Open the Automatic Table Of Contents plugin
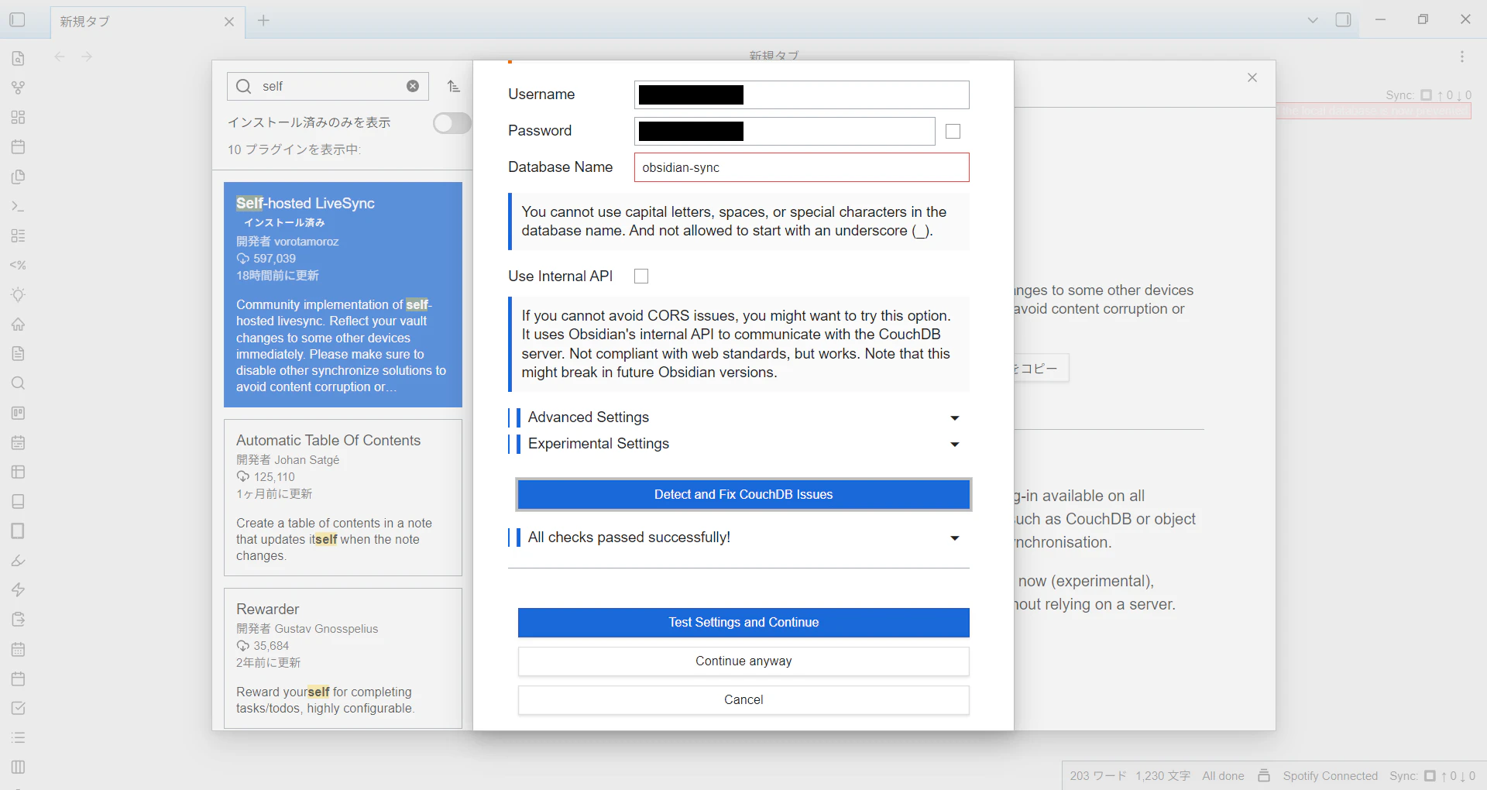The image size is (1487, 790). (343, 497)
